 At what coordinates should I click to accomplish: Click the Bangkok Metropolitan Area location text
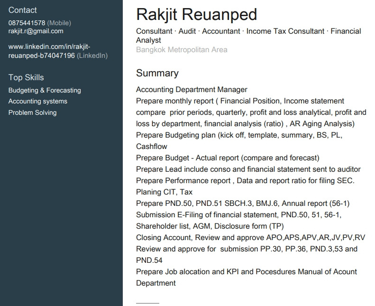[x=182, y=49]
